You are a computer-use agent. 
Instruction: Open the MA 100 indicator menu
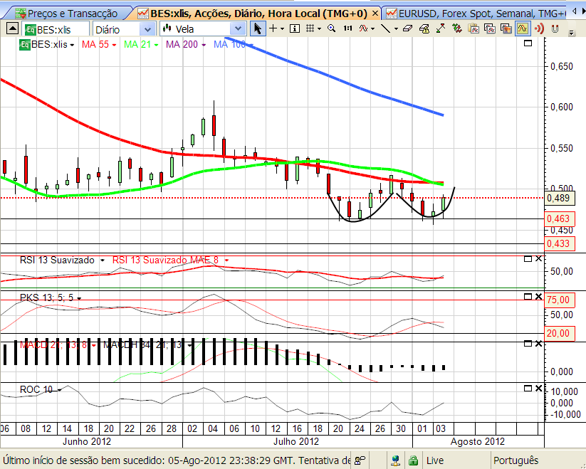[x=251, y=45]
